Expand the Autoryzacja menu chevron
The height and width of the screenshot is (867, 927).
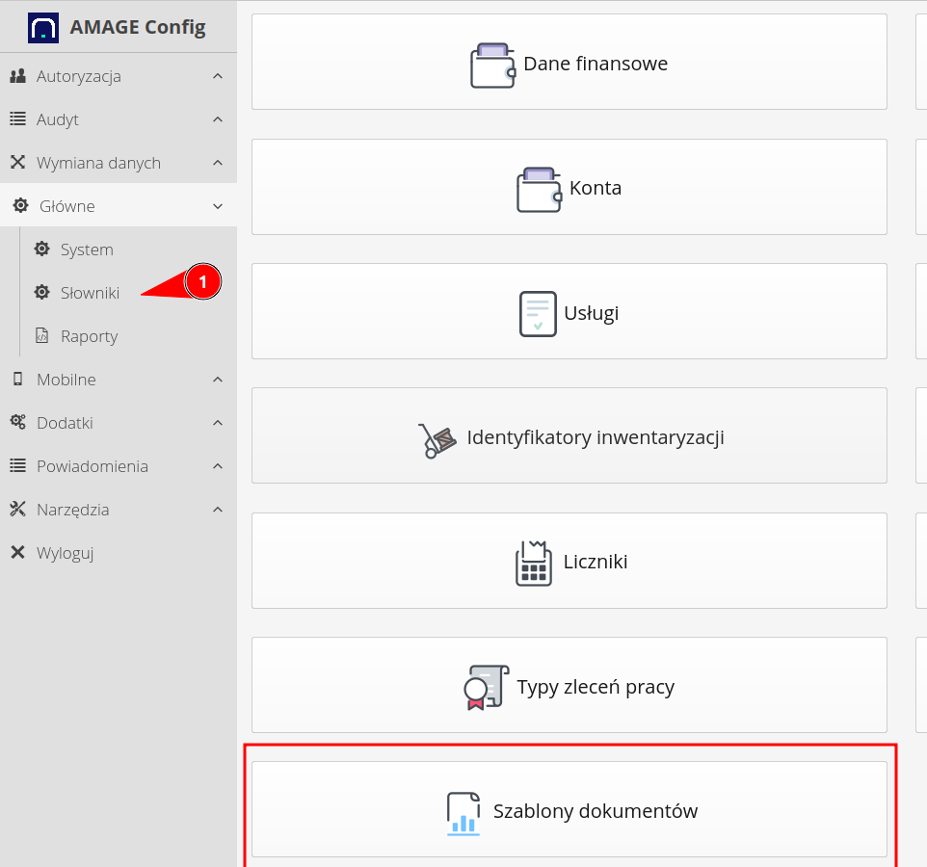pyautogui.click(x=218, y=76)
